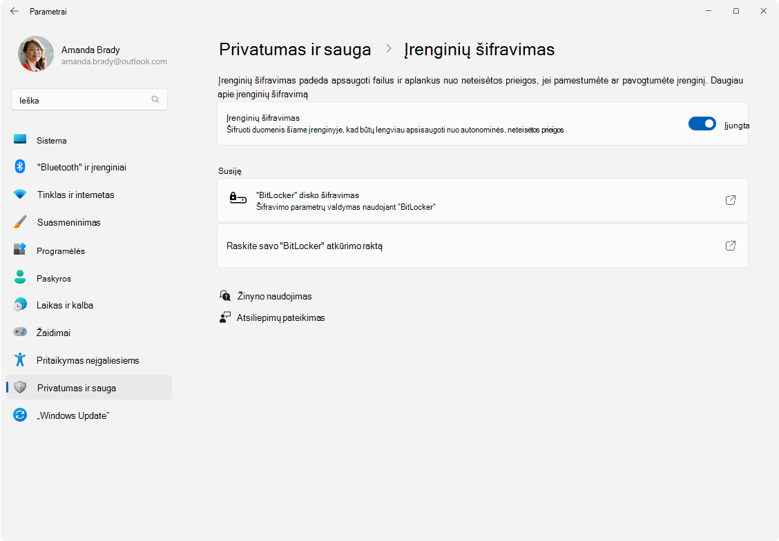The width and height of the screenshot is (779, 541).
Task: Click the Programėlės apps icon
Action: (20, 249)
